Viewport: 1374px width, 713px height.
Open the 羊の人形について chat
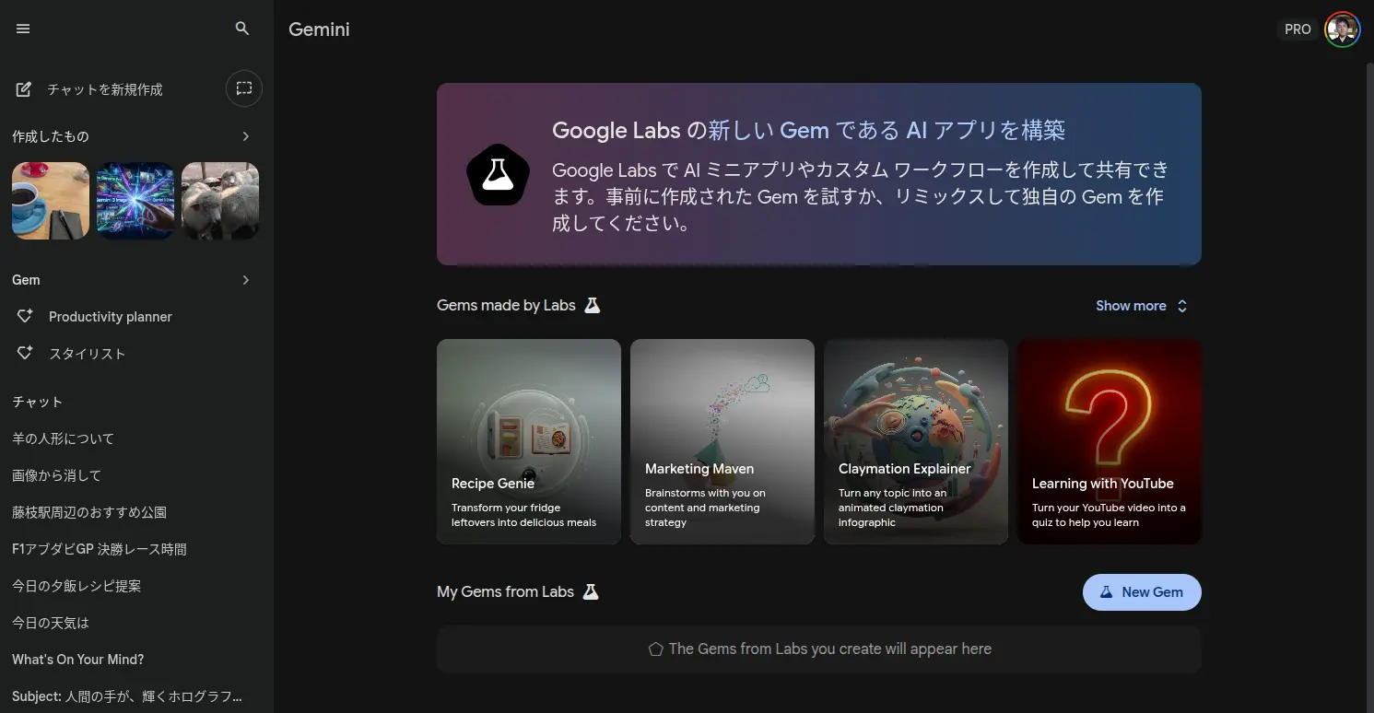click(64, 438)
